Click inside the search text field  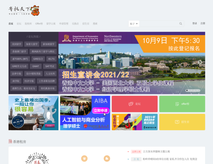click(x=159, y=24)
